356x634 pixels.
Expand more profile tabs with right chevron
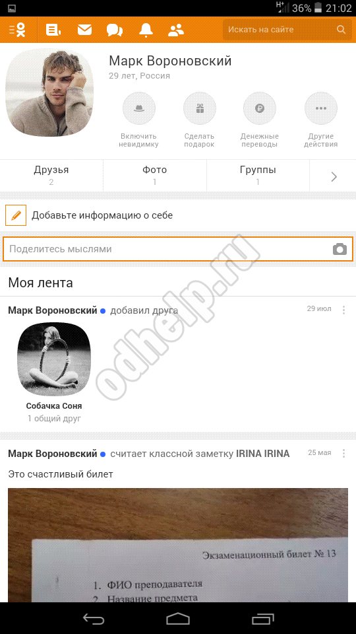334,177
